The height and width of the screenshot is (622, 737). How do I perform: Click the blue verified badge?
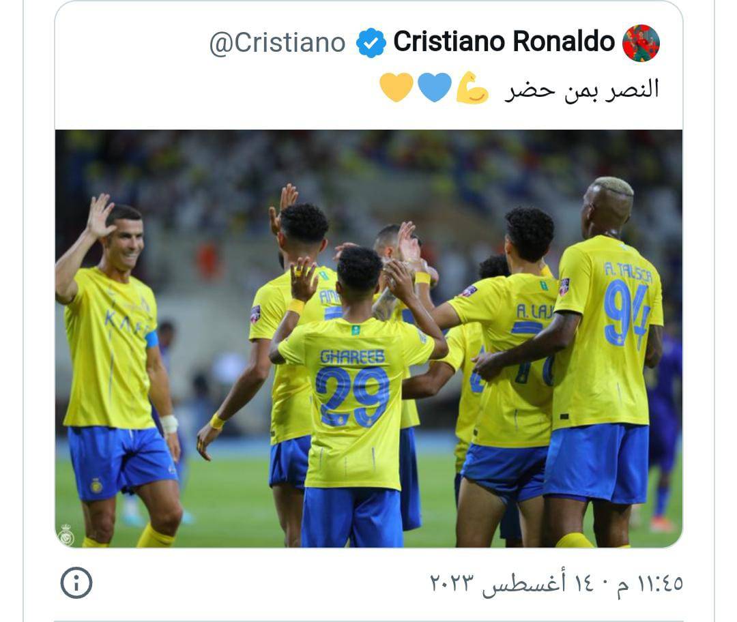coord(371,43)
